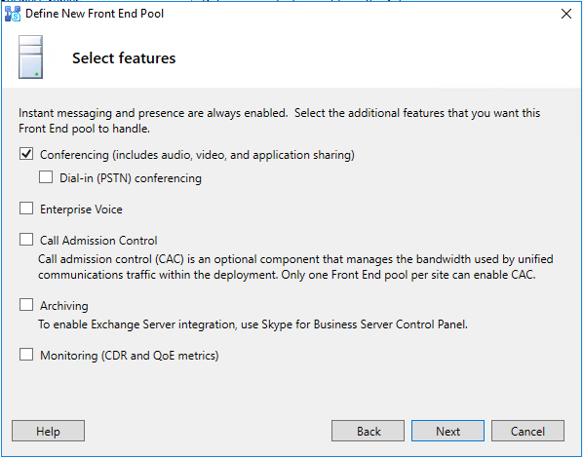This screenshot has width=583, height=457.
Task: Click the Enterprise Voice label text
Action: [x=81, y=209]
